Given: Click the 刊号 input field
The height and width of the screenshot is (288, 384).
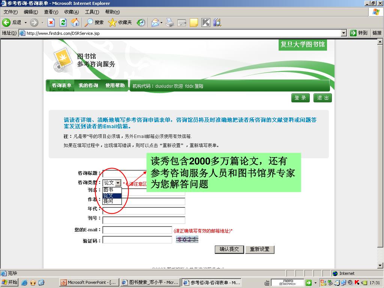Looking at the screenshot, I should click(144, 220).
